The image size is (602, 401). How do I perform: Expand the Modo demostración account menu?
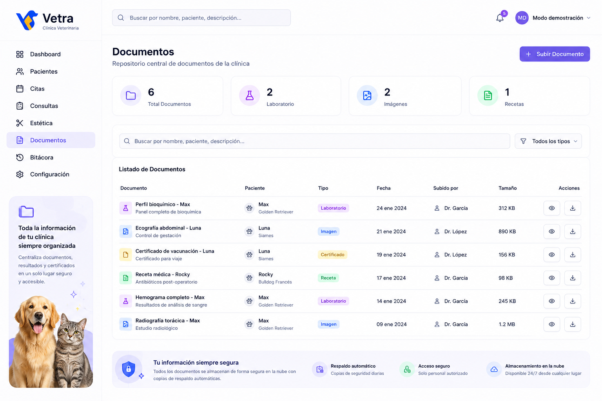[x=553, y=18]
